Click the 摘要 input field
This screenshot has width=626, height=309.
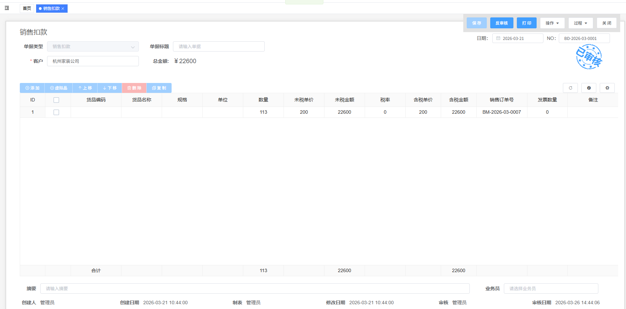254,289
